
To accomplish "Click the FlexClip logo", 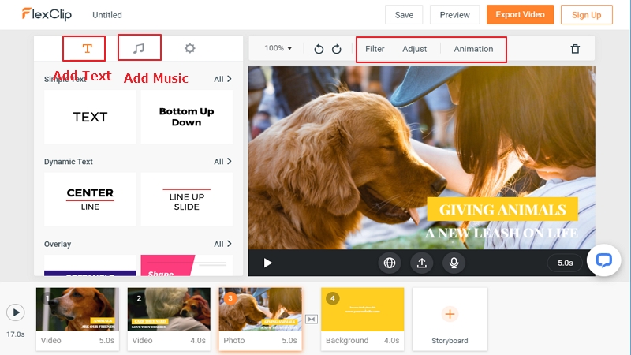I will click(x=47, y=14).
